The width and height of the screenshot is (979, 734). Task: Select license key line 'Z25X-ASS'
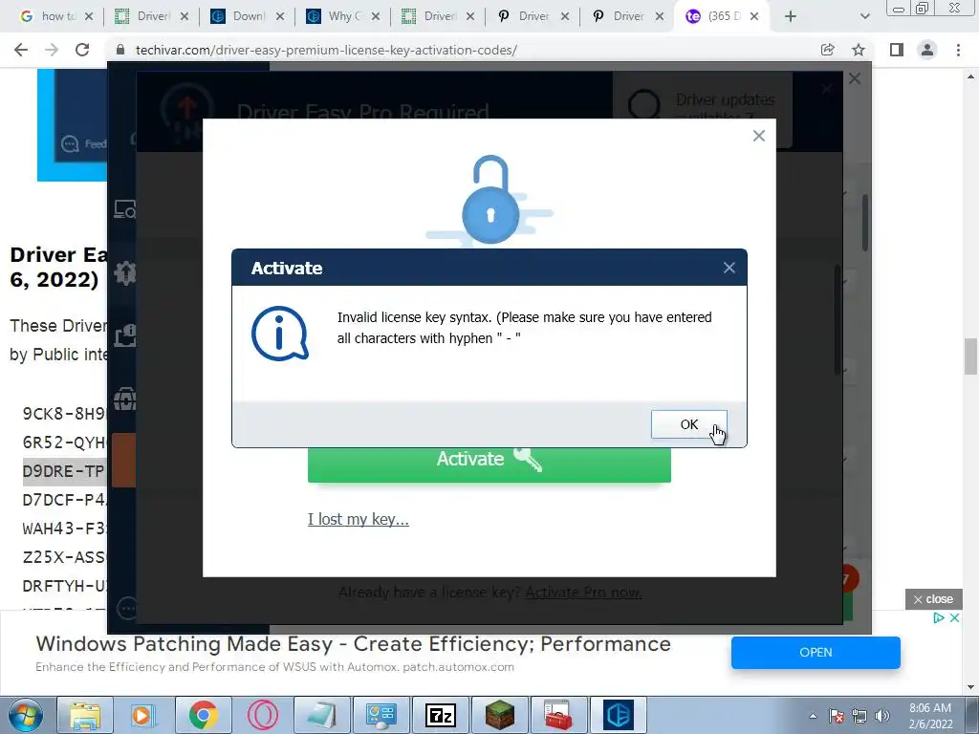(64, 557)
